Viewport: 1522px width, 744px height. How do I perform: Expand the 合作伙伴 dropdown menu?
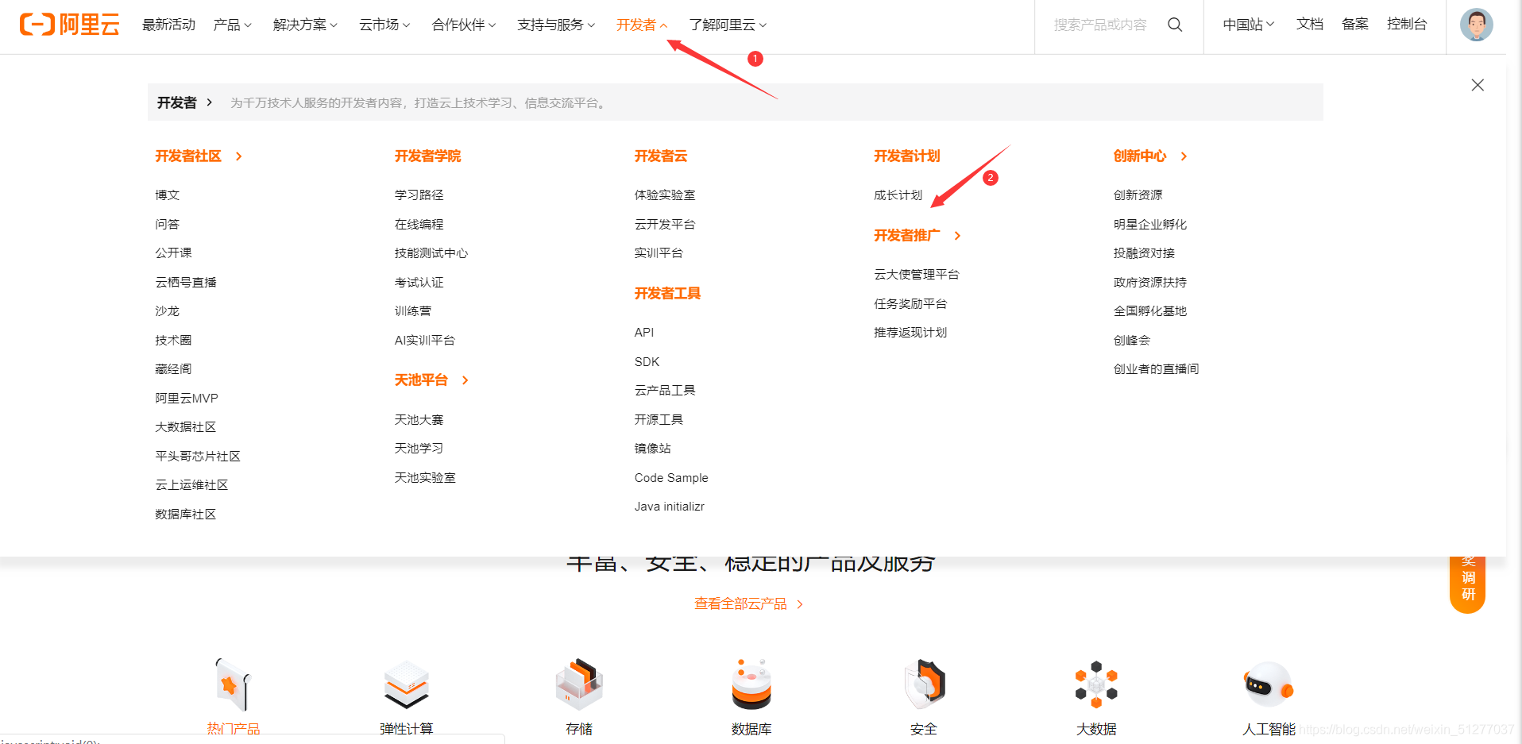tap(464, 25)
